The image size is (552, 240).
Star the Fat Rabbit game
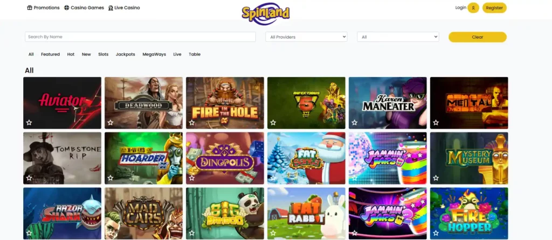273,232
